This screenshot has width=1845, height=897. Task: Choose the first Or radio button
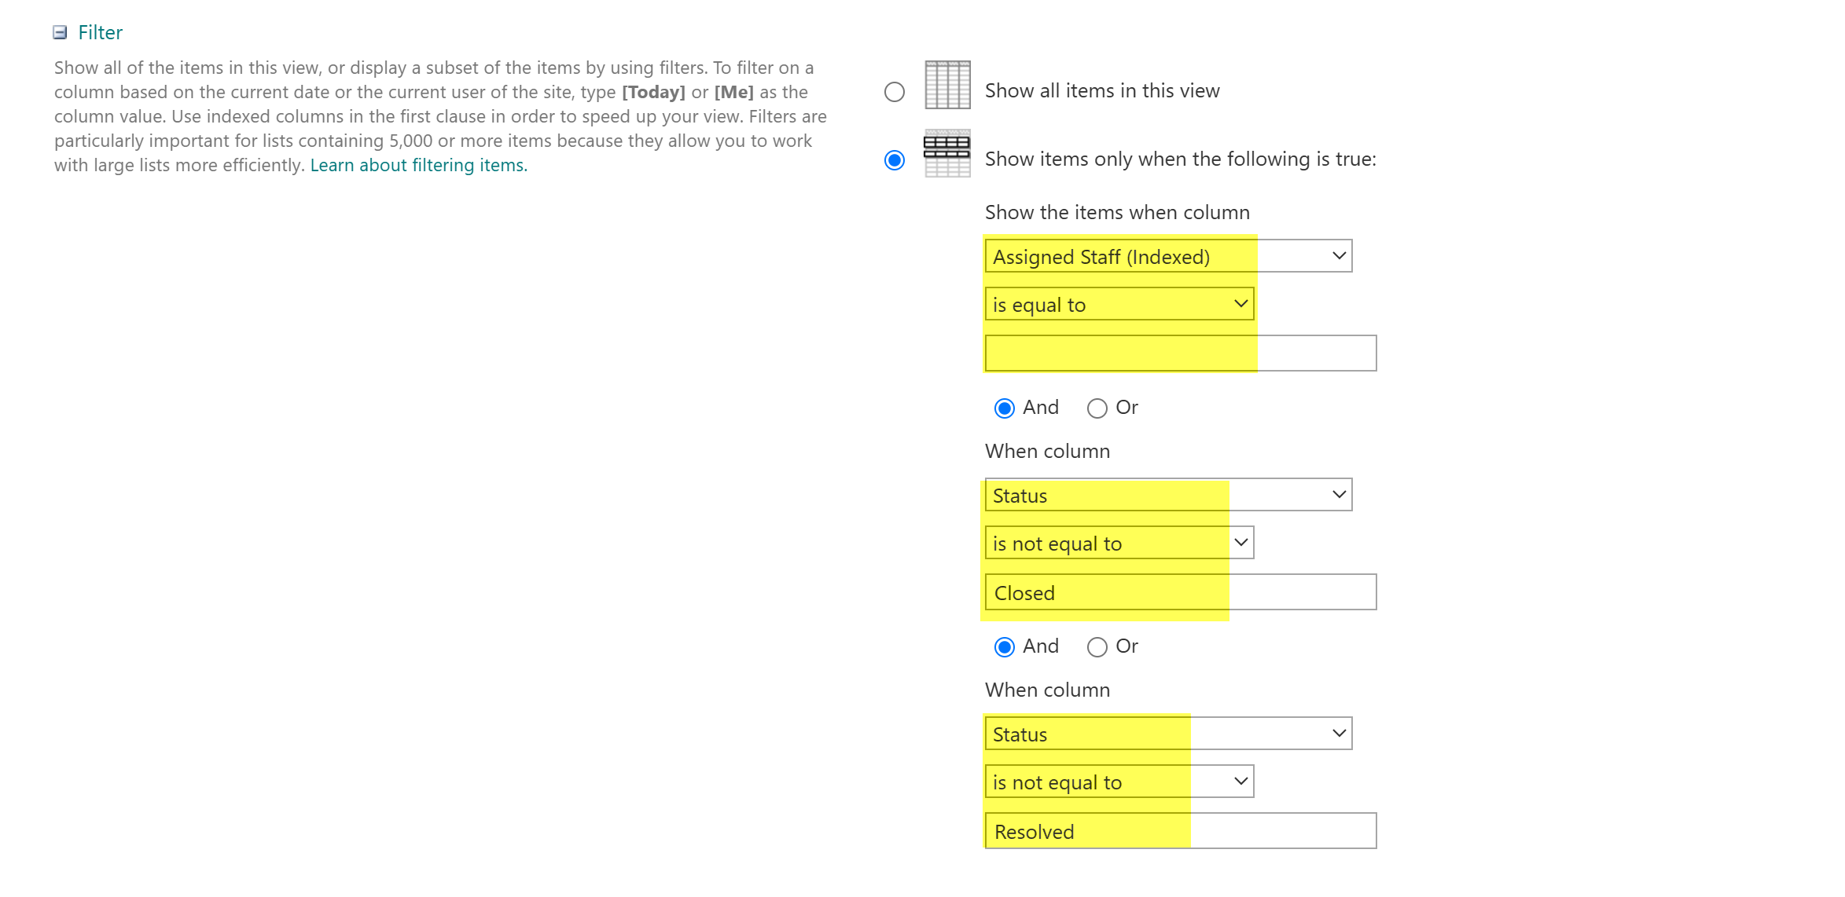coord(1097,408)
